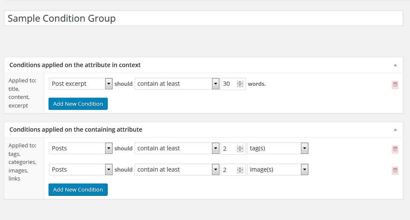This screenshot has width=410, height=220.
Task: Click the 'Conditions applied on the containing attribute' header
Action: 76,130
